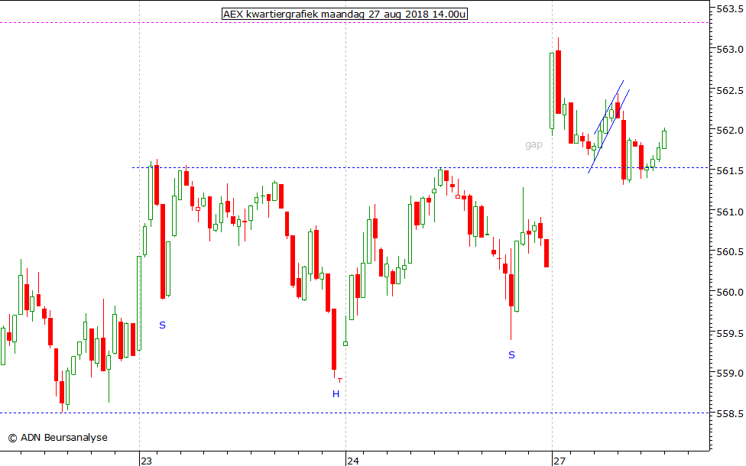The height and width of the screenshot is (466, 746).
Task: Click the 562.5 price axis label
Action: tap(729, 90)
